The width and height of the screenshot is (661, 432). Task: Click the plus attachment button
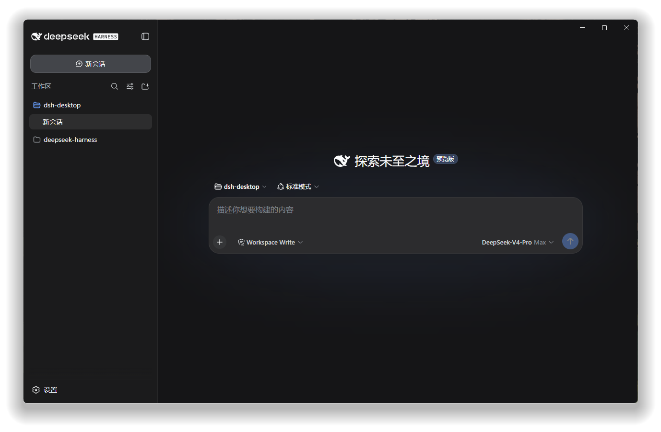coord(220,242)
